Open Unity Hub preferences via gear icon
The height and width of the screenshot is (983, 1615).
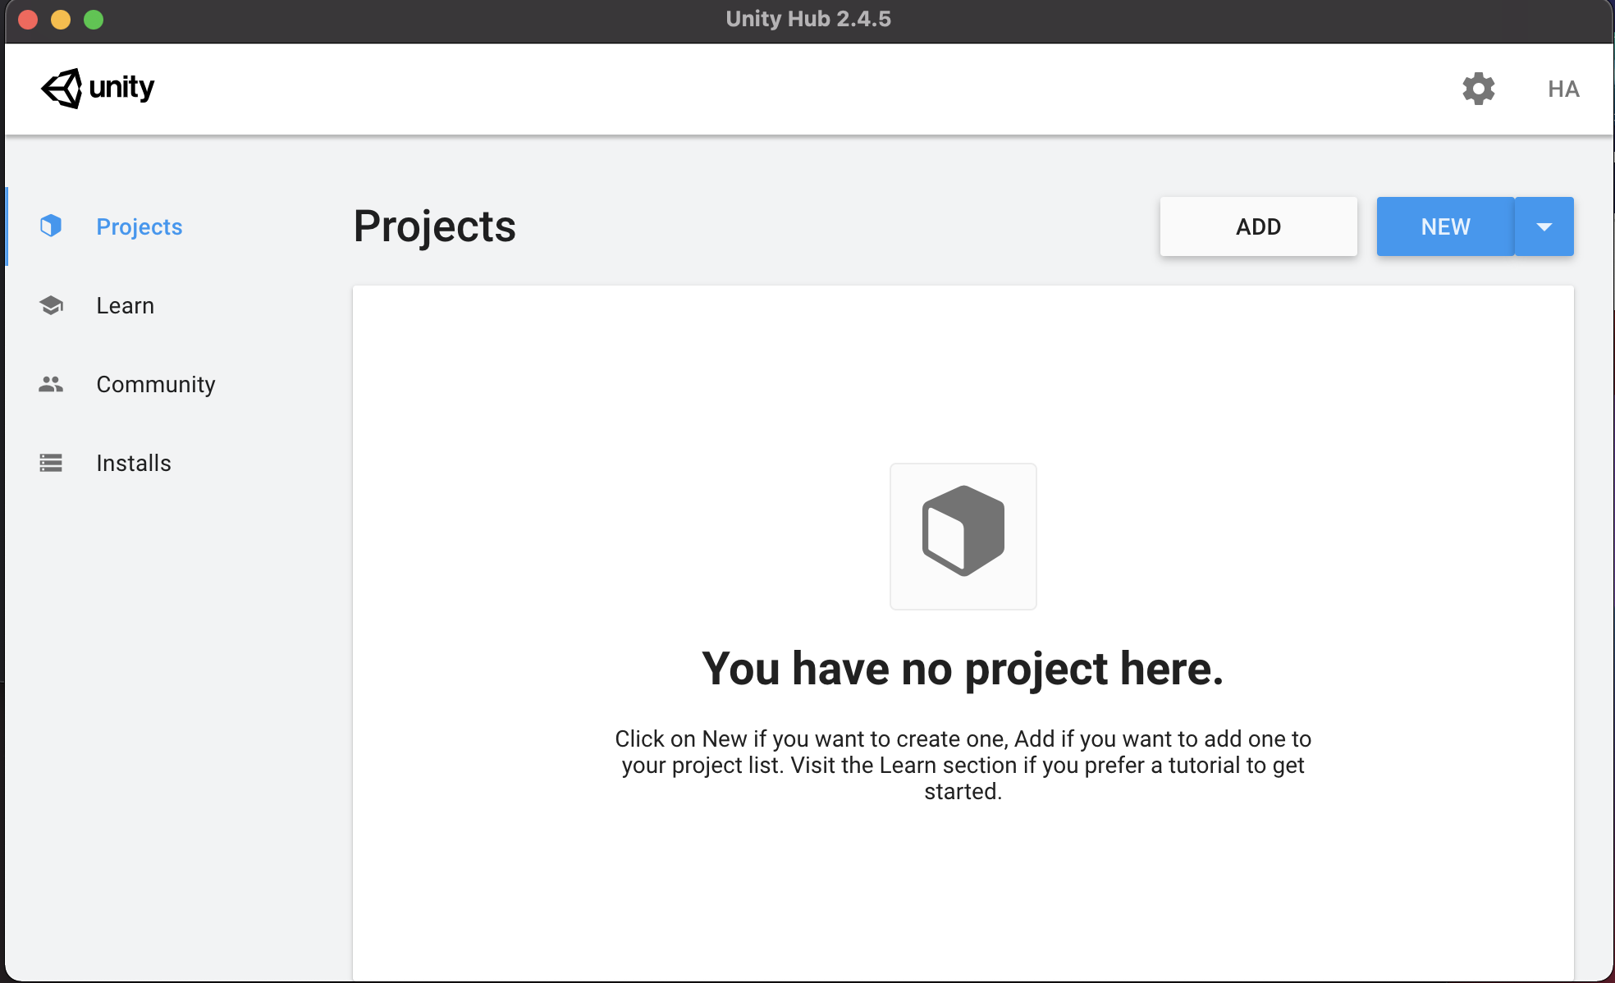tap(1478, 89)
